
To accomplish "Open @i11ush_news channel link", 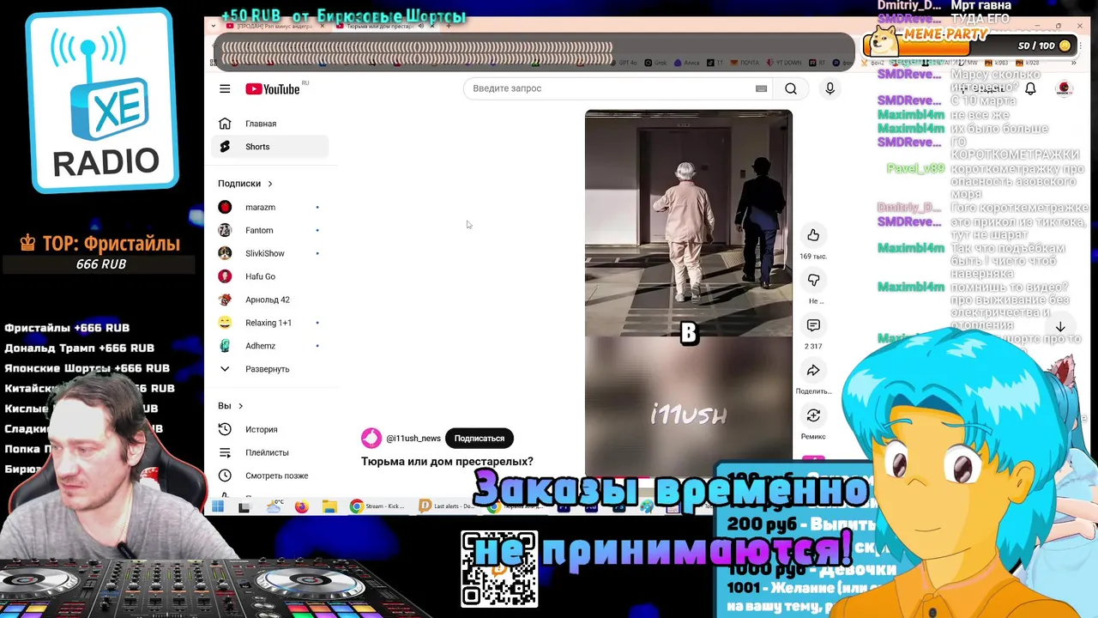I will click(413, 439).
